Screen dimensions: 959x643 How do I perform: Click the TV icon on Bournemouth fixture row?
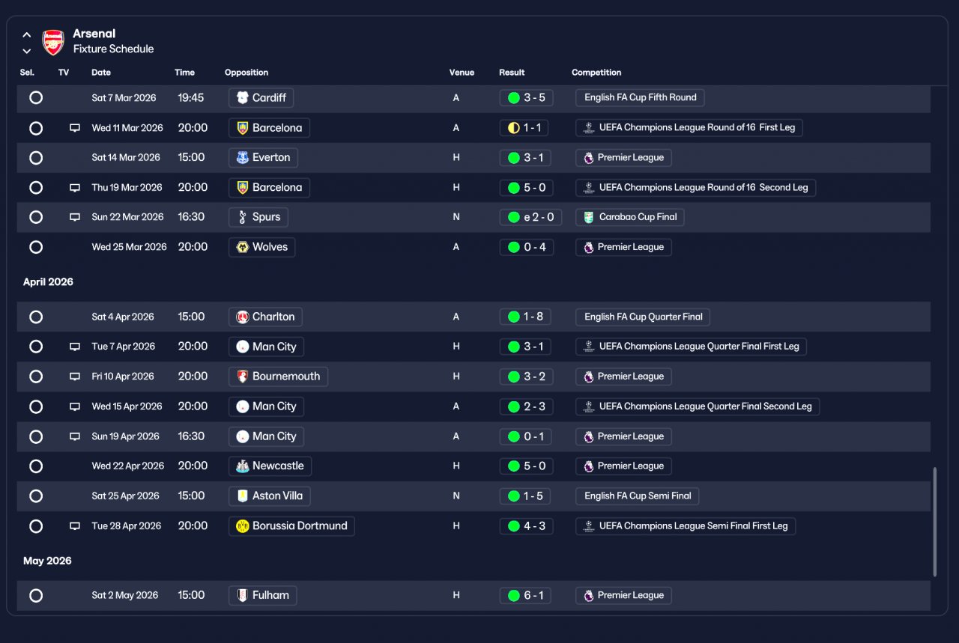click(x=75, y=377)
